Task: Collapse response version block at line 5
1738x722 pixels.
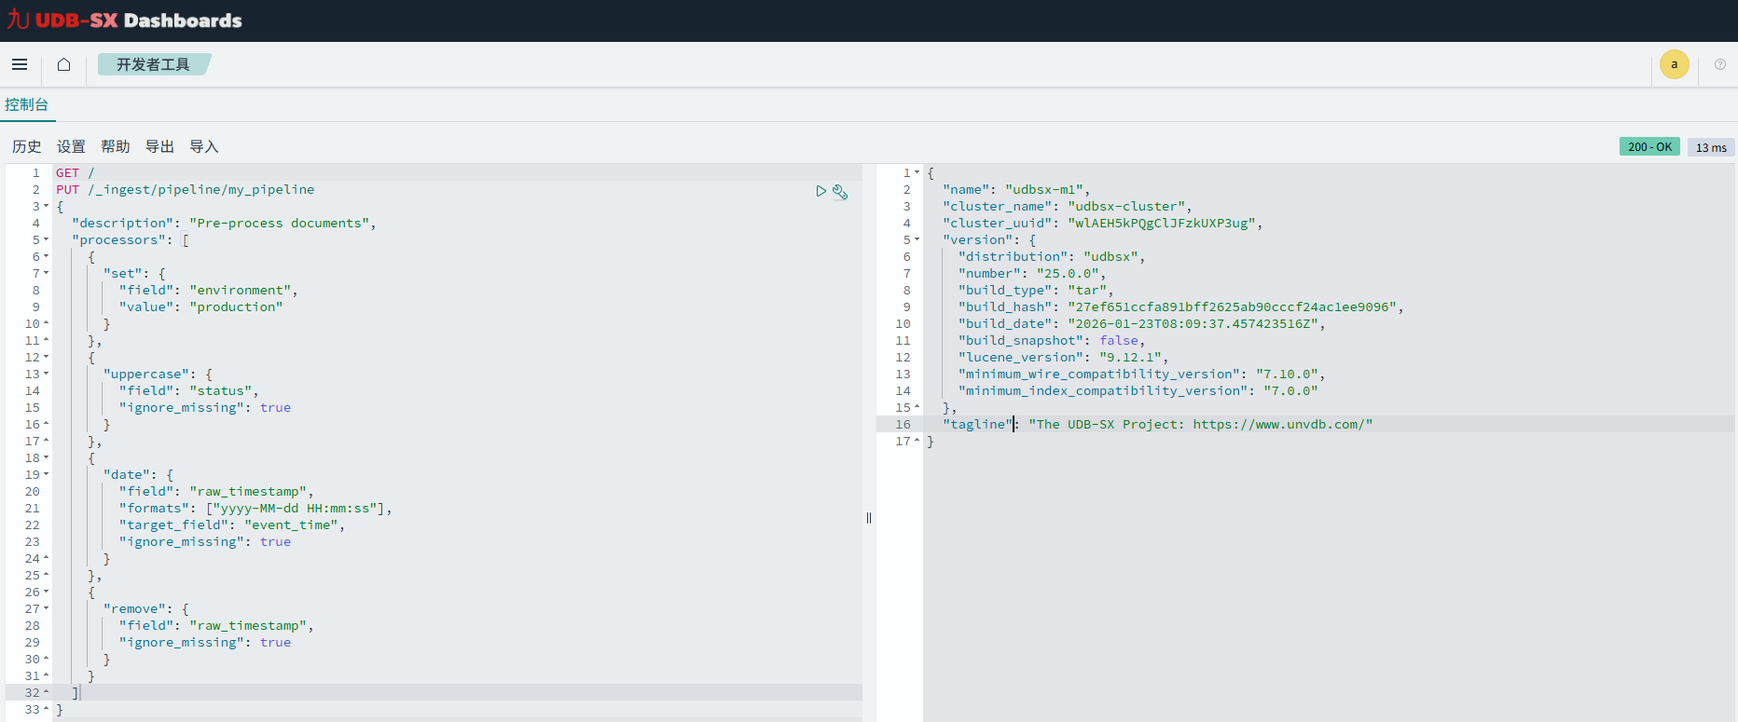Action: tap(917, 240)
